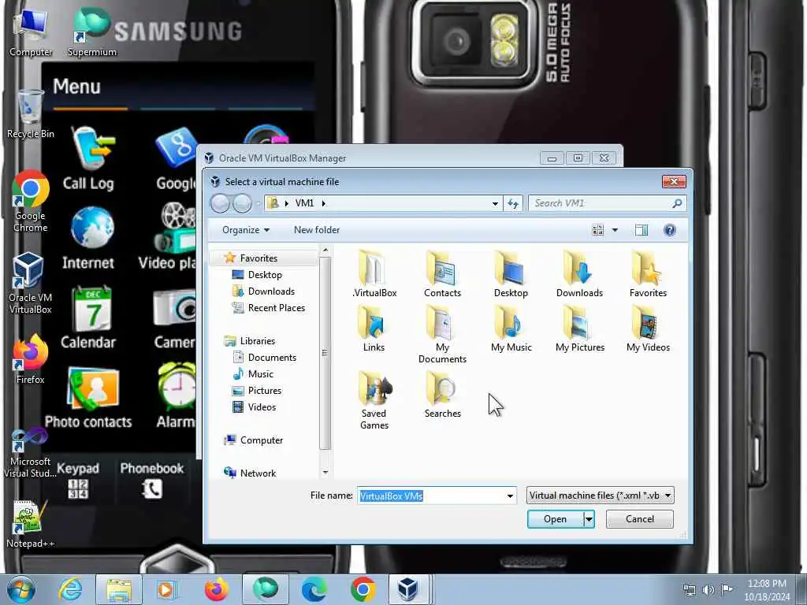Image resolution: width=807 pixels, height=605 pixels.
Task: Select Music library in navigation pane
Action: coord(260,374)
